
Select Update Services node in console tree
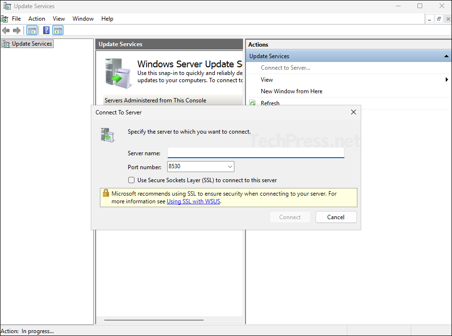point(32,44)
